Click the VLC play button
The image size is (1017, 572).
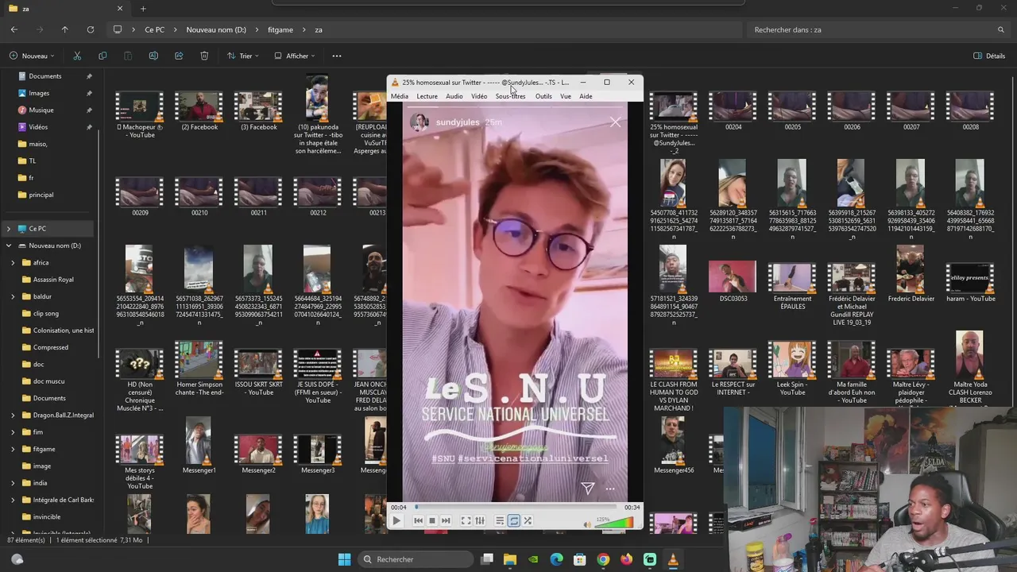point(396,521)
